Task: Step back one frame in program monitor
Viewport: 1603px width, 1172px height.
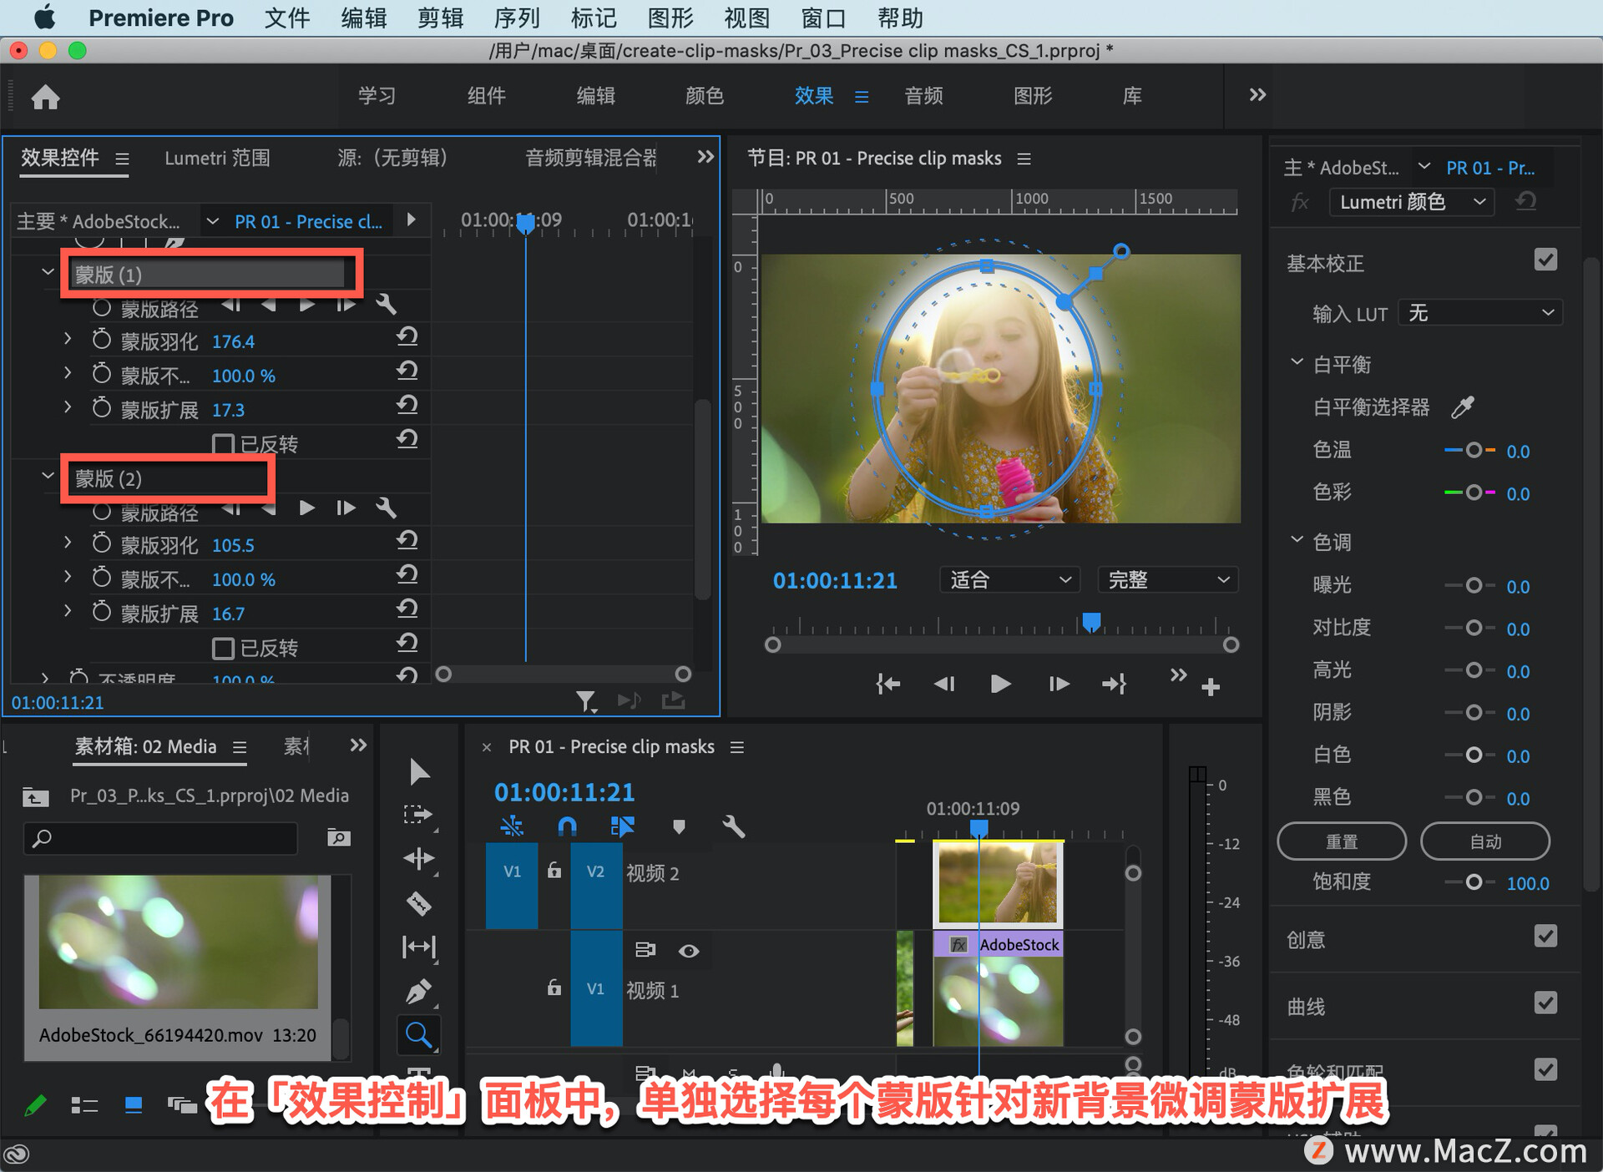Action: coord(944,684)
